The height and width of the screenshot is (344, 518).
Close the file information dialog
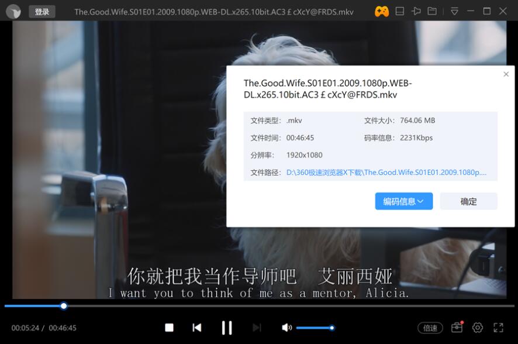pos(506,74)
